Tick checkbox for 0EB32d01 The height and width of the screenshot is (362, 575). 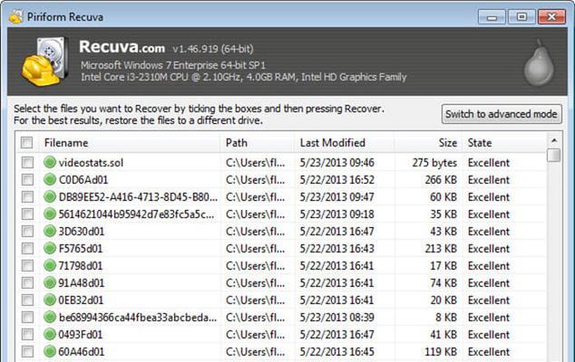(x=27, y=300)
